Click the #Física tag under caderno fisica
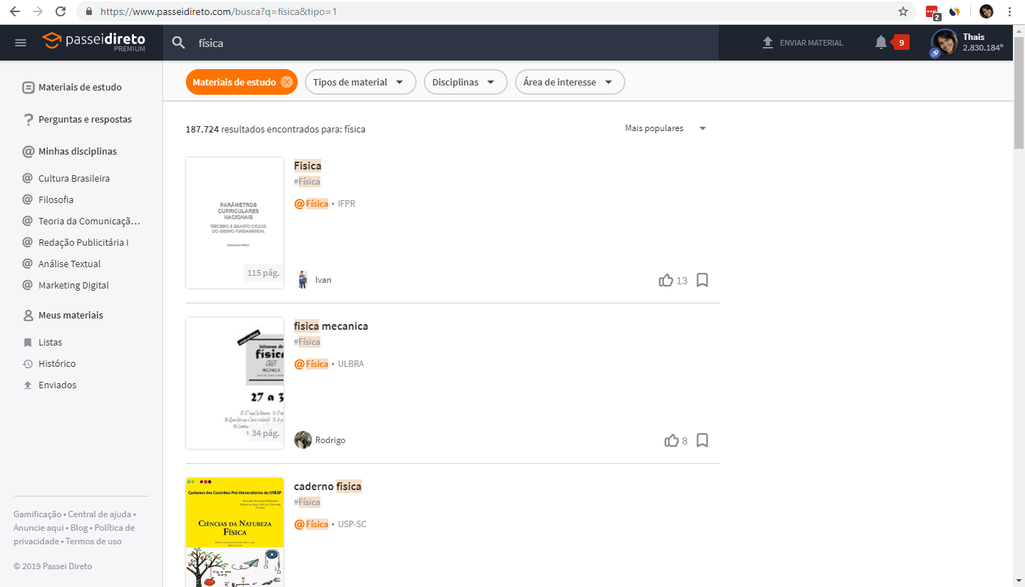The image size is (1025, 587). pyautogui.click(x=307, y=502)
